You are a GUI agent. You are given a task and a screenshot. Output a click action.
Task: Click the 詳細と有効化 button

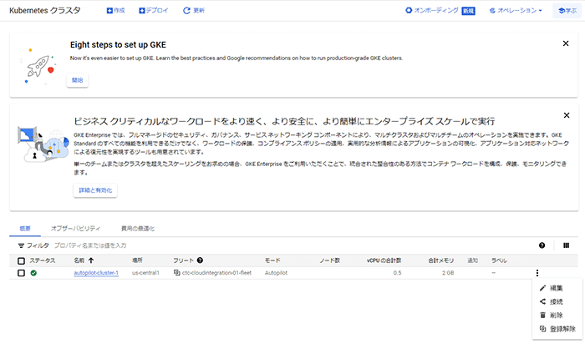tap(95, 190)
